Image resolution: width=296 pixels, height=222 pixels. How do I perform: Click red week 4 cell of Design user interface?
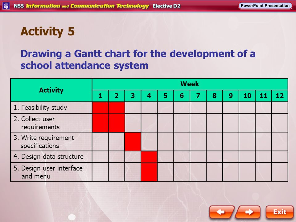click(x=149, y=172)
